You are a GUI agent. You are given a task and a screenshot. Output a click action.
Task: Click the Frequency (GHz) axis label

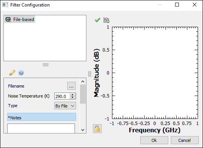(x=154, y=130)
